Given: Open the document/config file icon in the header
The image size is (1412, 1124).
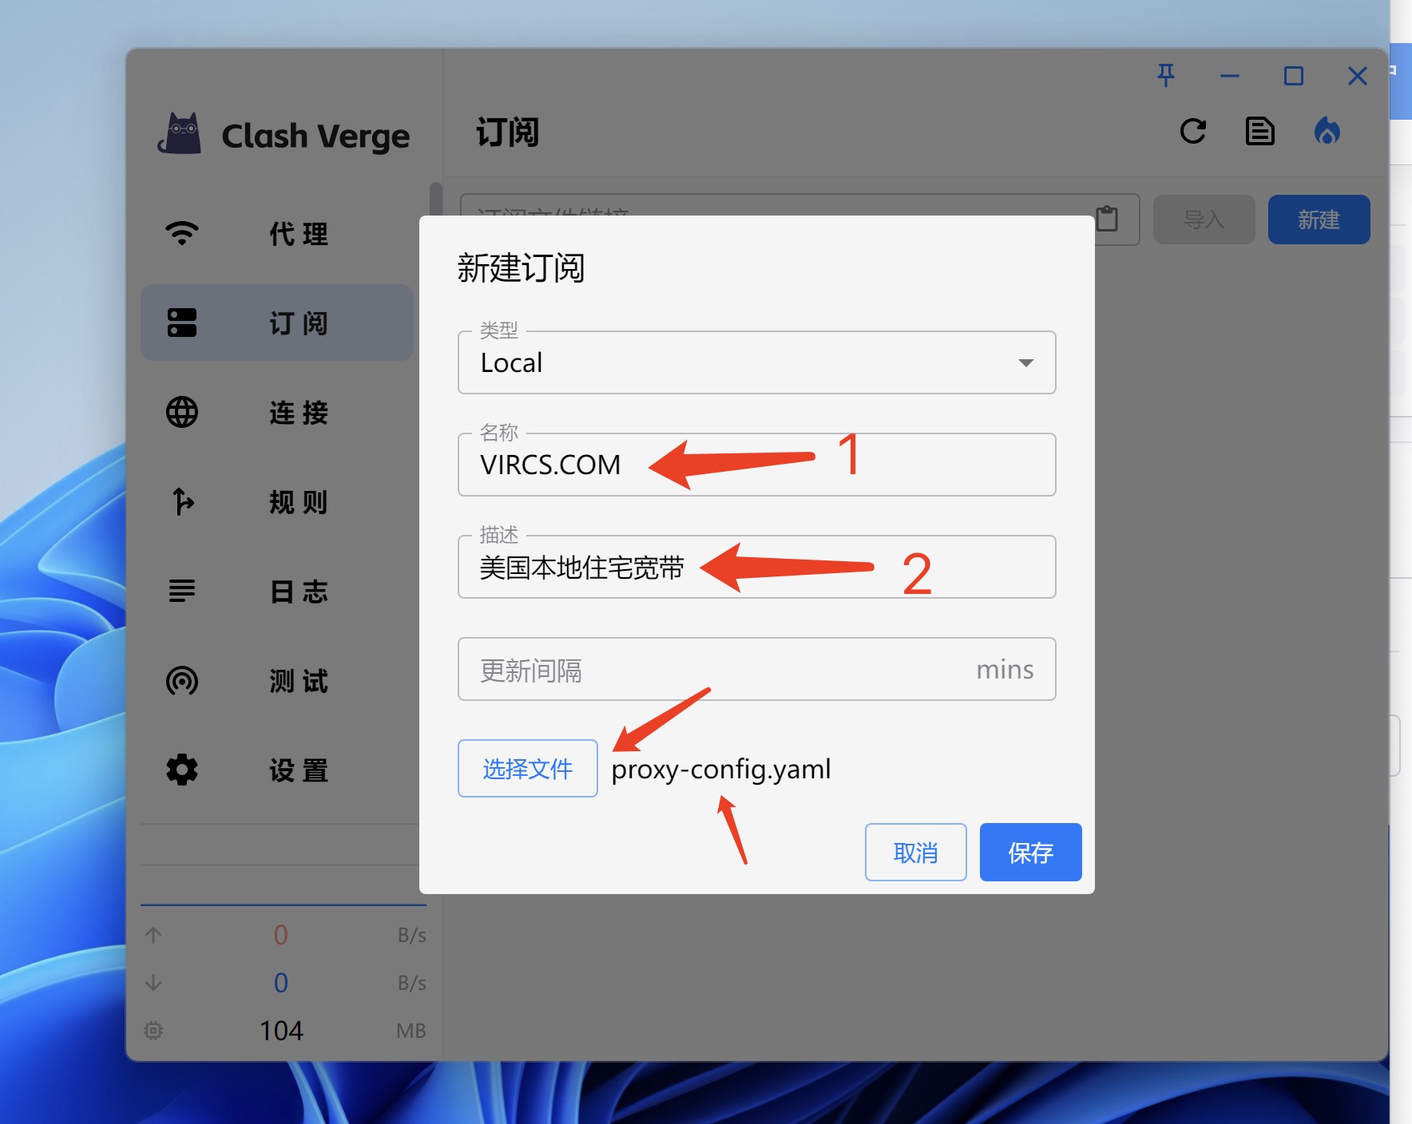Looking at the screenshot, I should pos(1259,132).
